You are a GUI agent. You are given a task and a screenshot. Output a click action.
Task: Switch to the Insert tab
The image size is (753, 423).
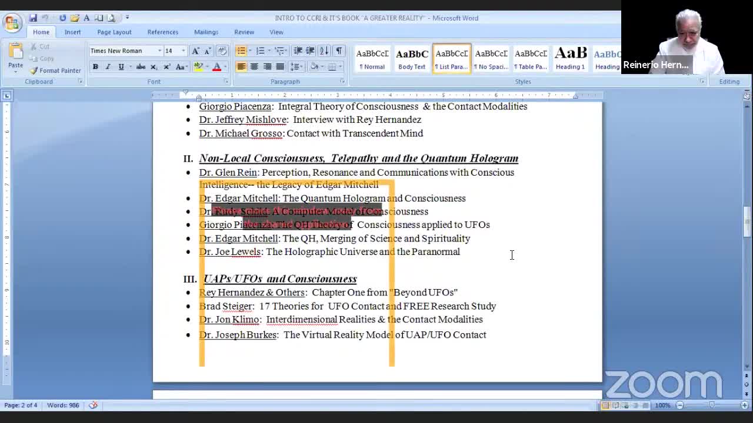[73, 32]
